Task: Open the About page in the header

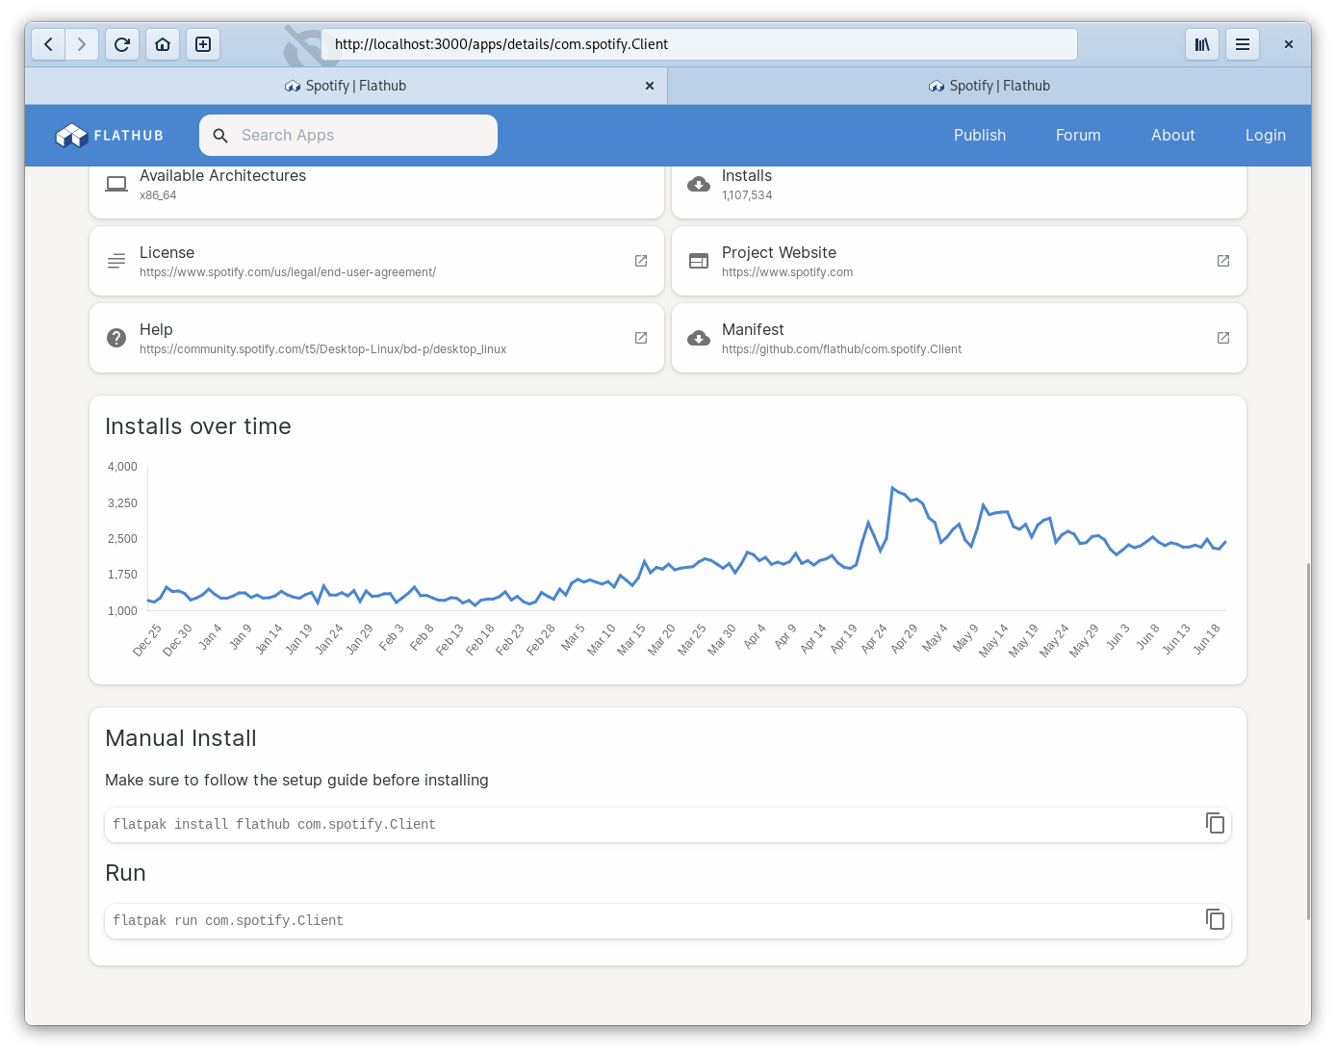Action: click(x=1173, y=136)
